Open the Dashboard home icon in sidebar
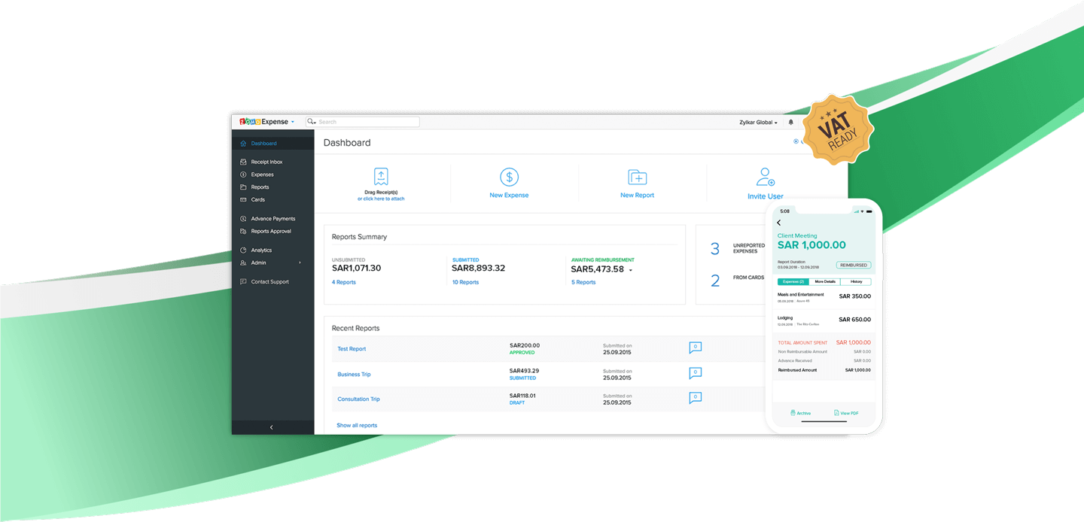 pos(243,144)
